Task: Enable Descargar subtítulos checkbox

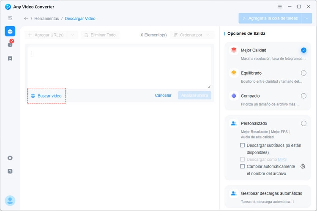Action: pos(243,145)
